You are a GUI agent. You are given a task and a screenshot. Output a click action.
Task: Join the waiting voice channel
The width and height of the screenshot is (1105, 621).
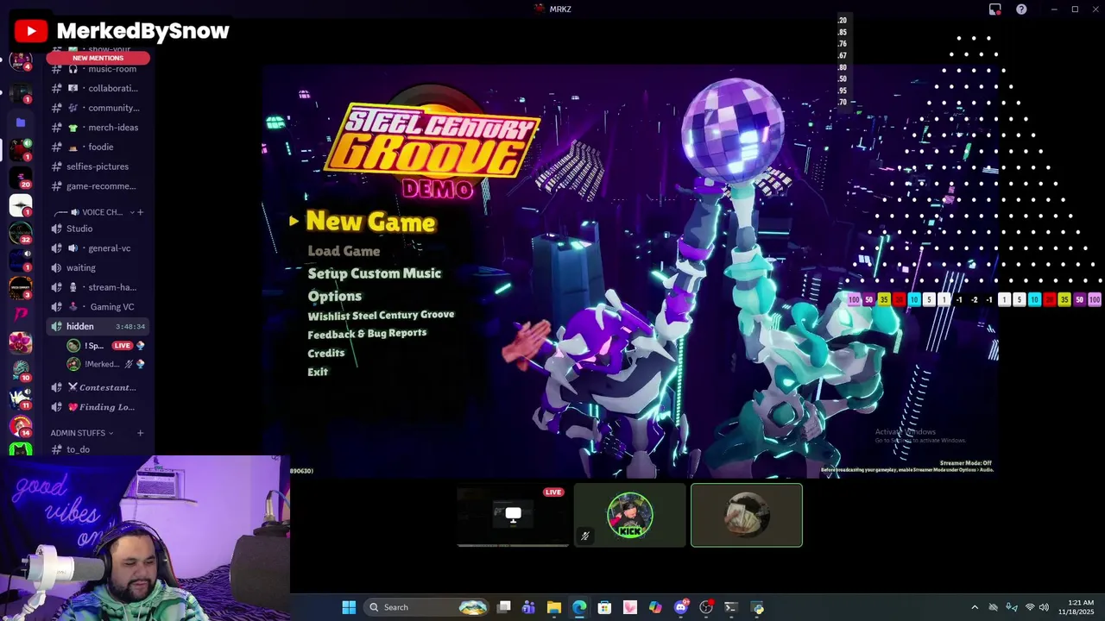(x=98, y=267)
